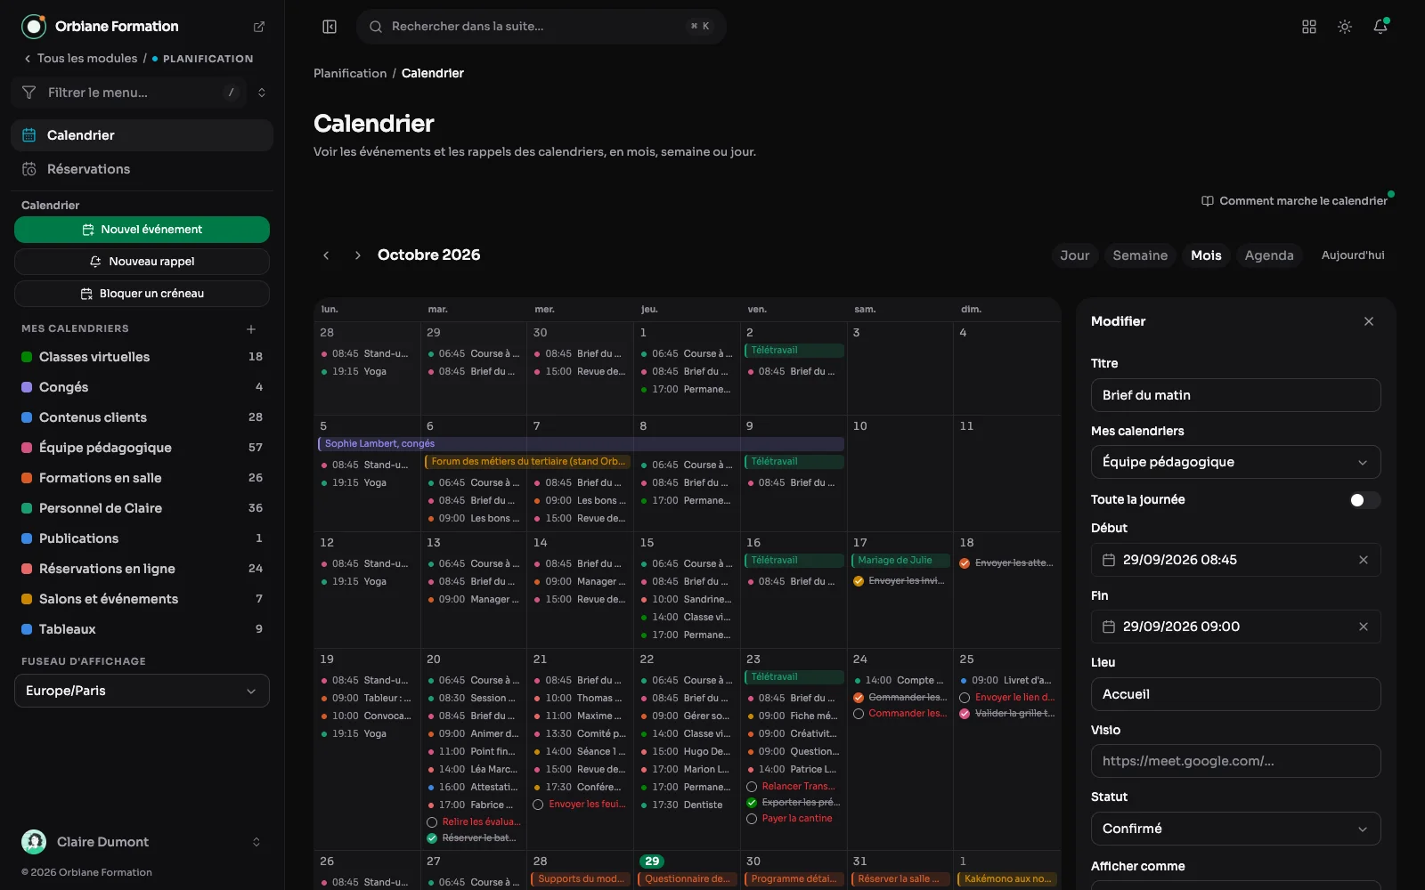Clear the Fin date value
The height and width of the screenshot is (890, 1425).
pos(1364,627)
